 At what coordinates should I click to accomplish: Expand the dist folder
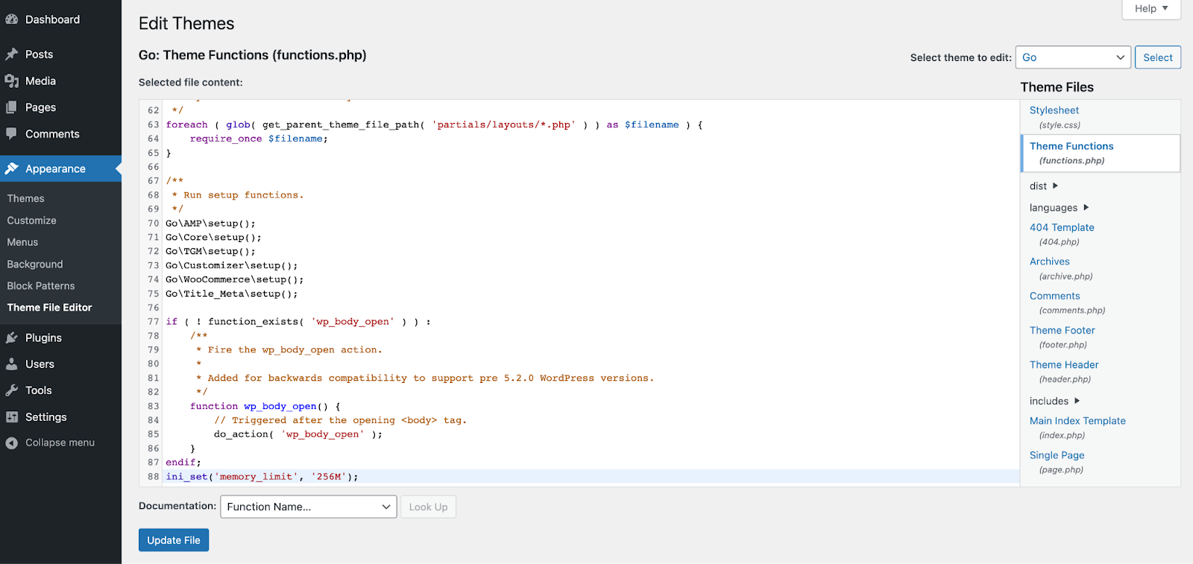1044,186
